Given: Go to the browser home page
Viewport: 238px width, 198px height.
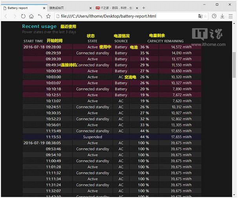Looking at the screenshot, I should tap(32, 16).
